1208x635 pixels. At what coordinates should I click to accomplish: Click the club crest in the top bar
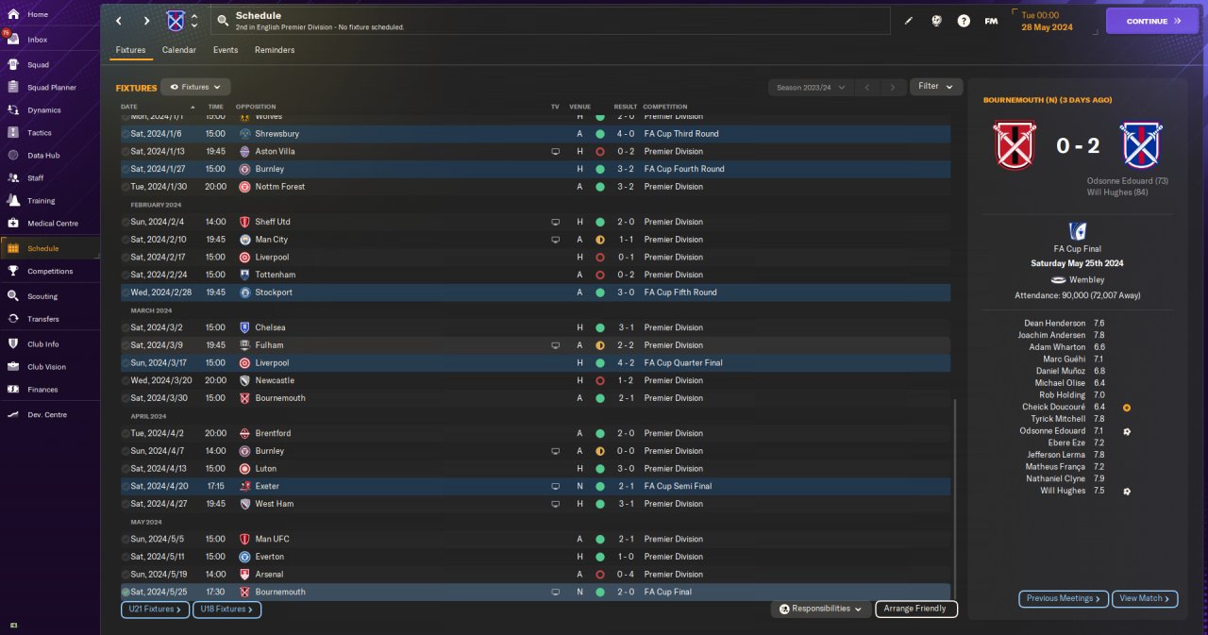tap(176, 21)
